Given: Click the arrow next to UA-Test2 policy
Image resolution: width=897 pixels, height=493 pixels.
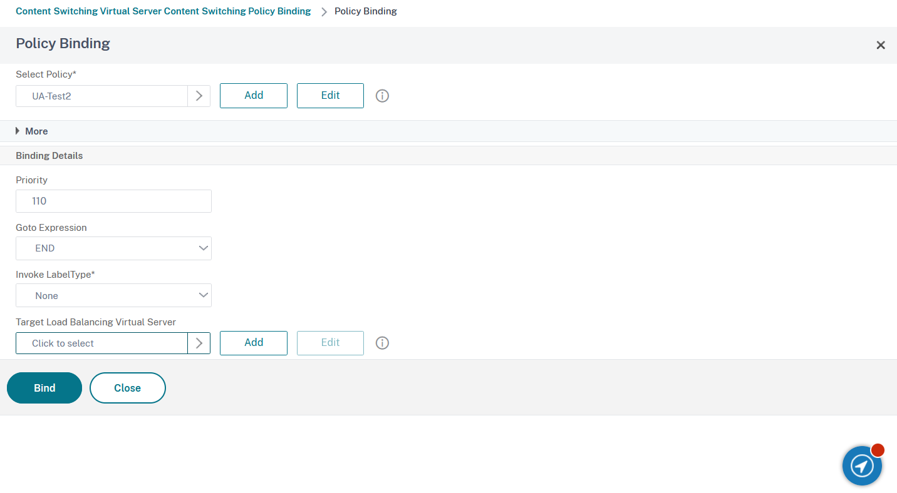Looking at the screenshot, I should coord(199,96).
